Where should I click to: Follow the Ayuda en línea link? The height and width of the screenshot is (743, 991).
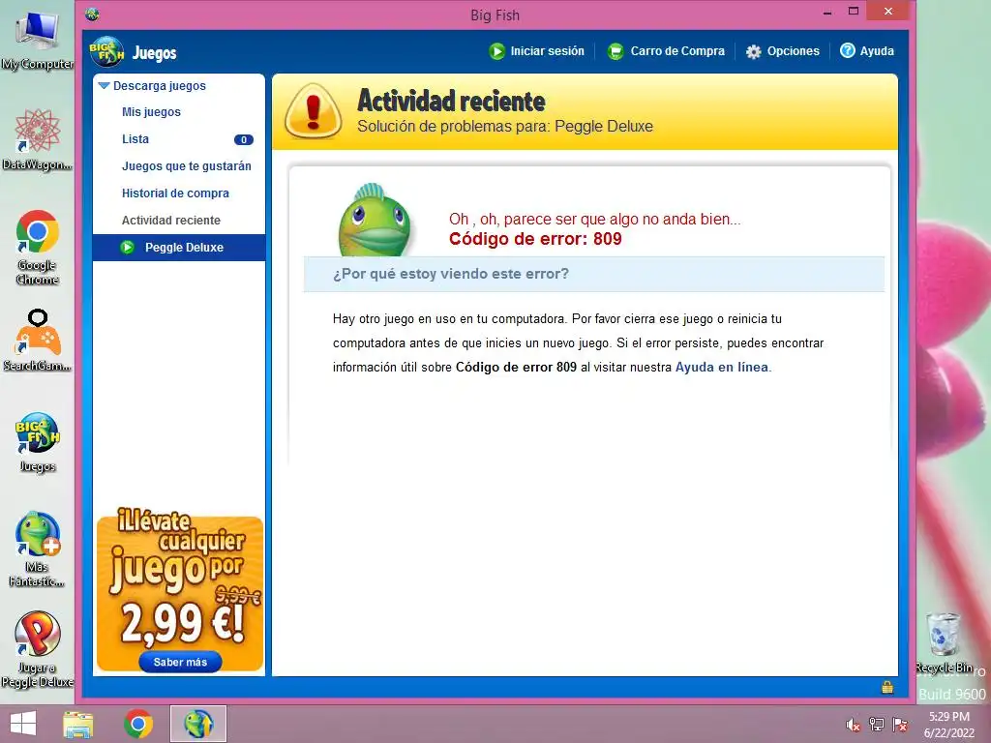(x=722, y=367)
